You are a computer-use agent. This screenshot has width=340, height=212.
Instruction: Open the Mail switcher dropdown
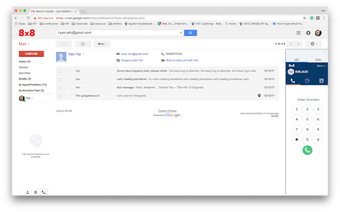click(x=24, y=44)
